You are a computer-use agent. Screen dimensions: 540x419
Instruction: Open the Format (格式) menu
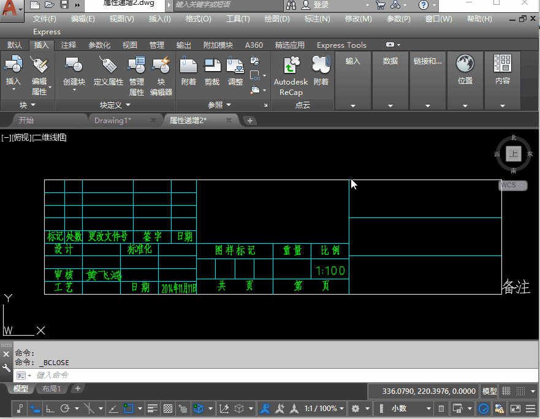click(x=198, y=19)
